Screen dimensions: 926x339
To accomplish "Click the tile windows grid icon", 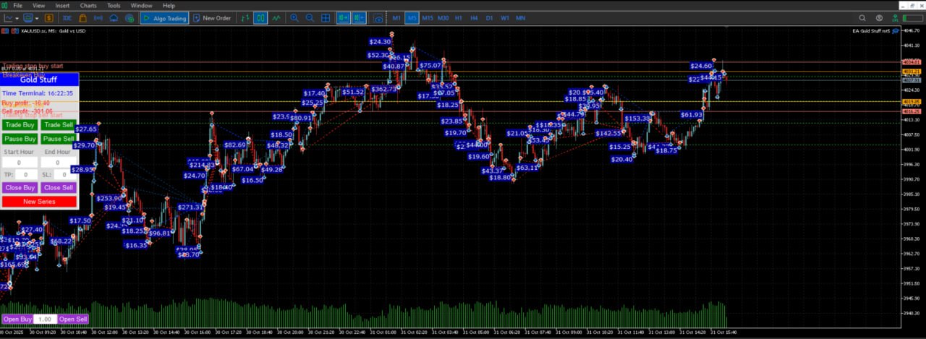I will (326, 18).
